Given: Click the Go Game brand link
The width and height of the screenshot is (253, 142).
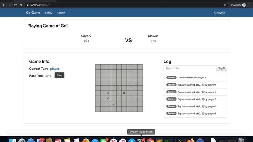Looking at the screenshot, I should tap(33, 13).
